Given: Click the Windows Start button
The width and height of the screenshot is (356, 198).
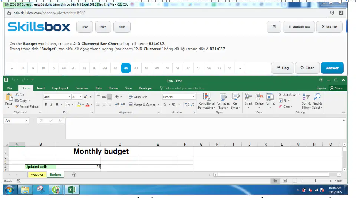Looking at the screenshot, I should tap(9, 190).
